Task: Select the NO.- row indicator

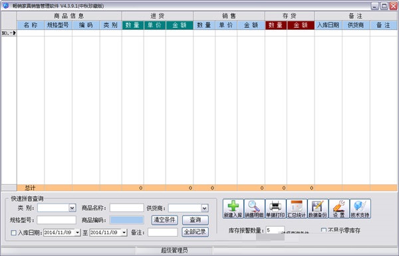Action: pyautogui.click(x=9, y=33)
